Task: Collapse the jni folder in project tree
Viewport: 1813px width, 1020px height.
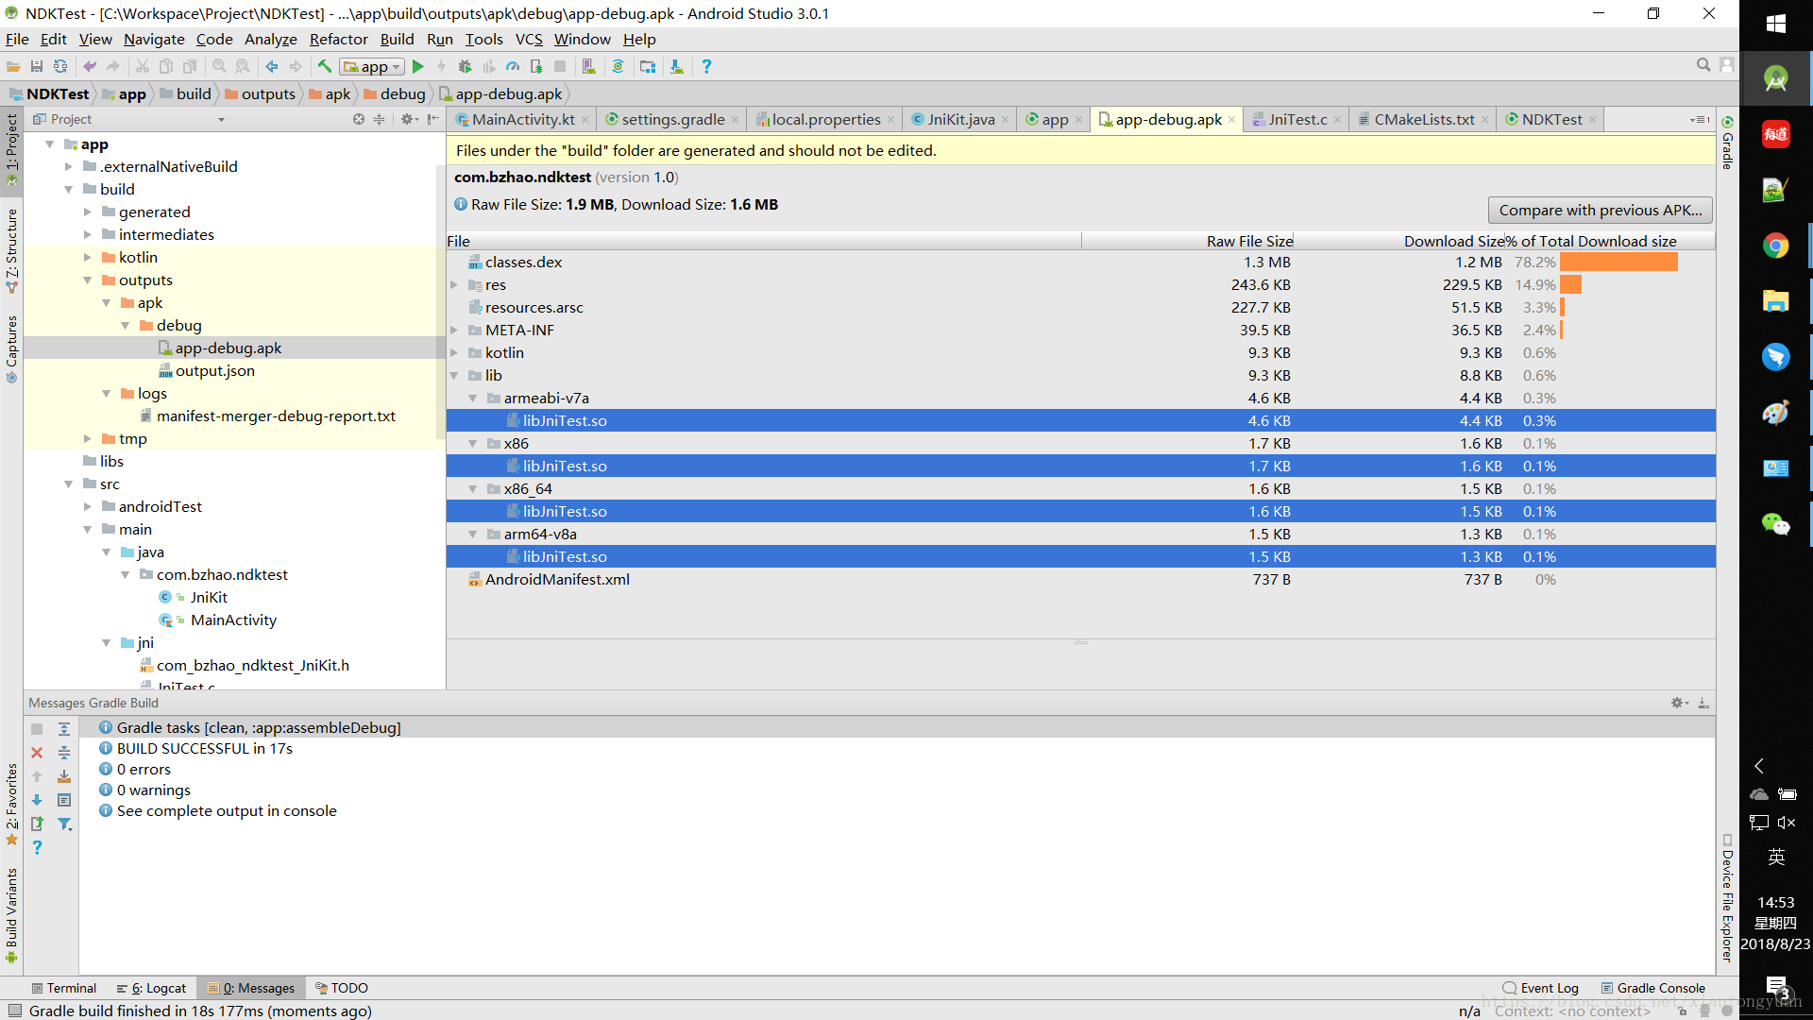Action: [106, 643]
